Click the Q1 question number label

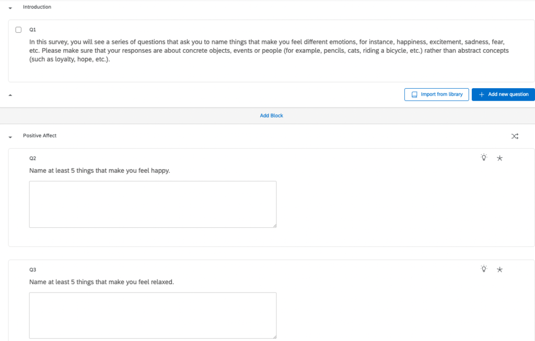click(32, 30)
